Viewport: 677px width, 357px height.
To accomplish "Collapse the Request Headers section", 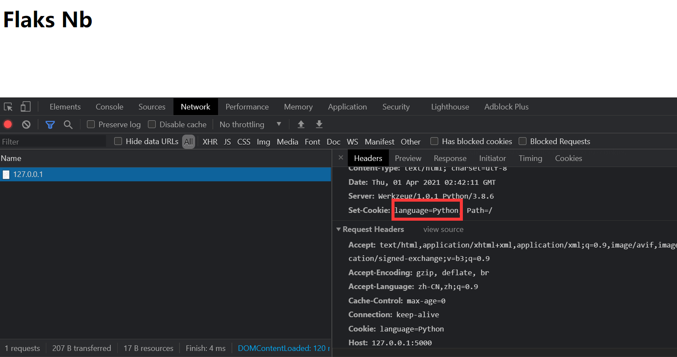I will coord(339,229).
